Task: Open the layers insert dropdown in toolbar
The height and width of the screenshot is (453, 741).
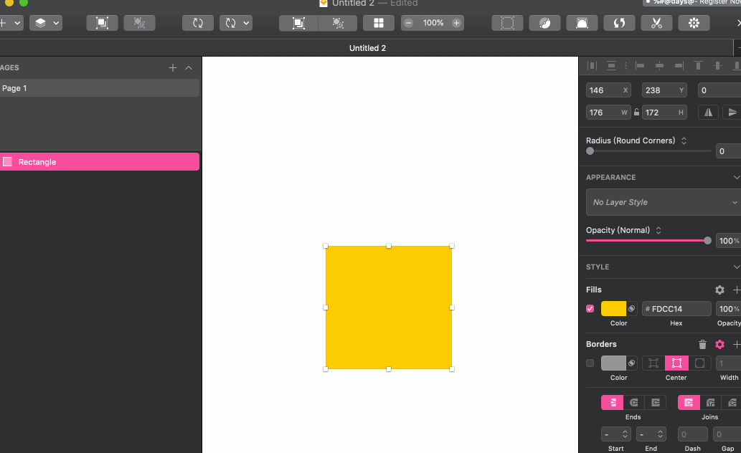Action: pyautogui.click(x=46, y=23)
